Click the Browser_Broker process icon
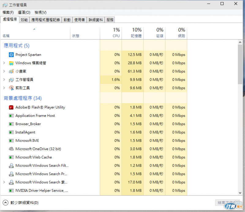The height and width of the screenshot is (212, 245). (11, 124)
